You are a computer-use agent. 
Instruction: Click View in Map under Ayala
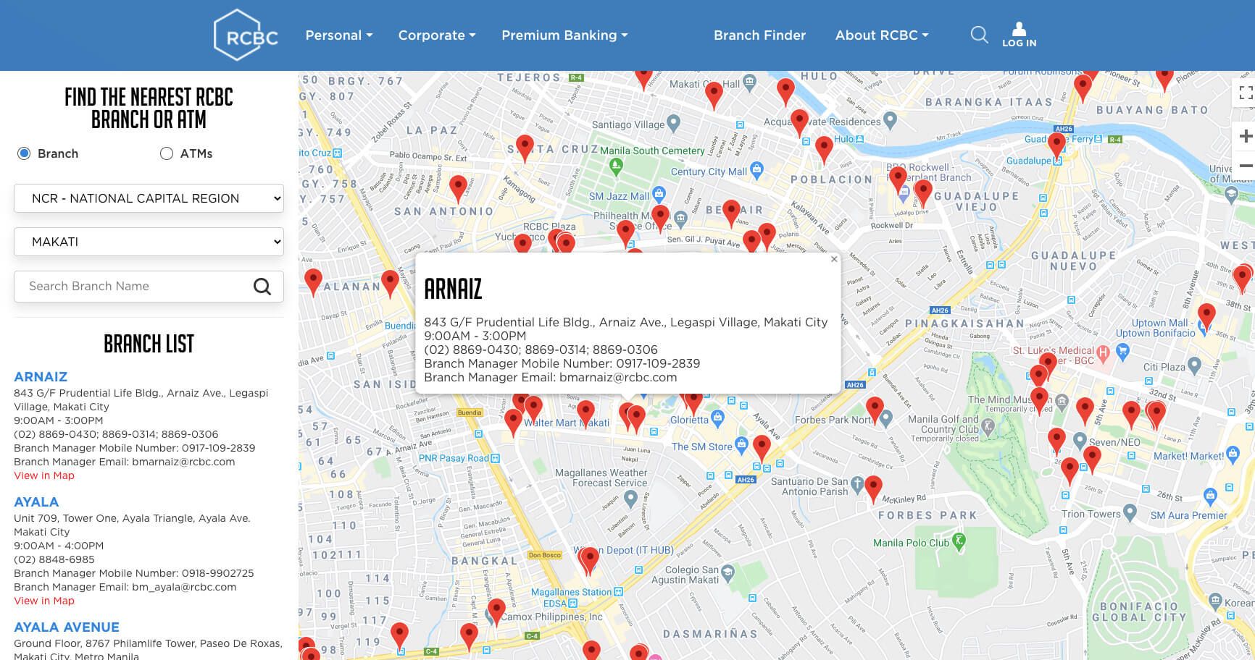click(x=44, y=601)
